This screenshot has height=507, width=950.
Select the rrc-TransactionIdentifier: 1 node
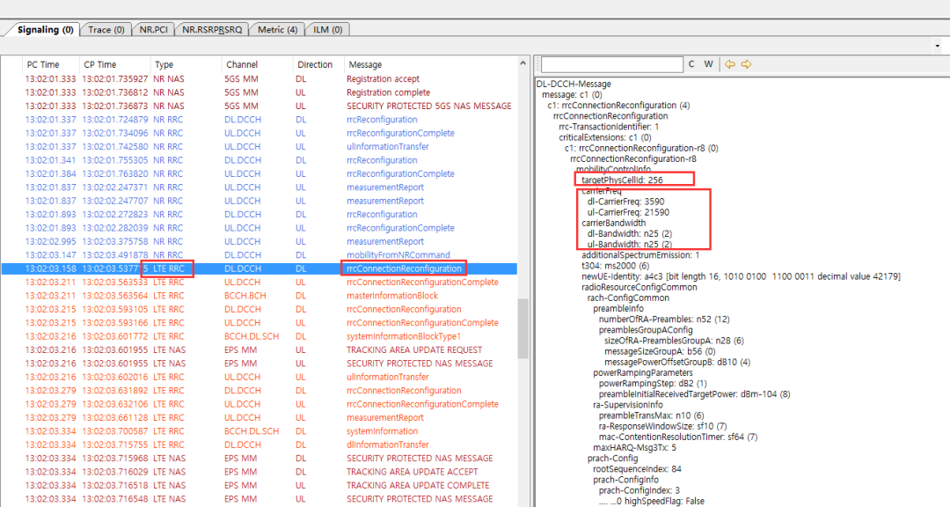[609, 127]
